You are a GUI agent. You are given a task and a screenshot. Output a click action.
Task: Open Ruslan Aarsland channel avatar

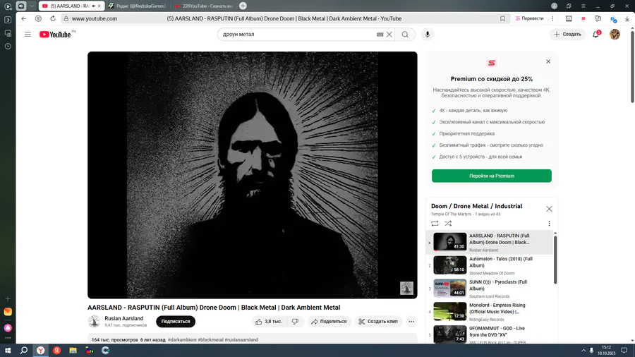coord(94,322)
